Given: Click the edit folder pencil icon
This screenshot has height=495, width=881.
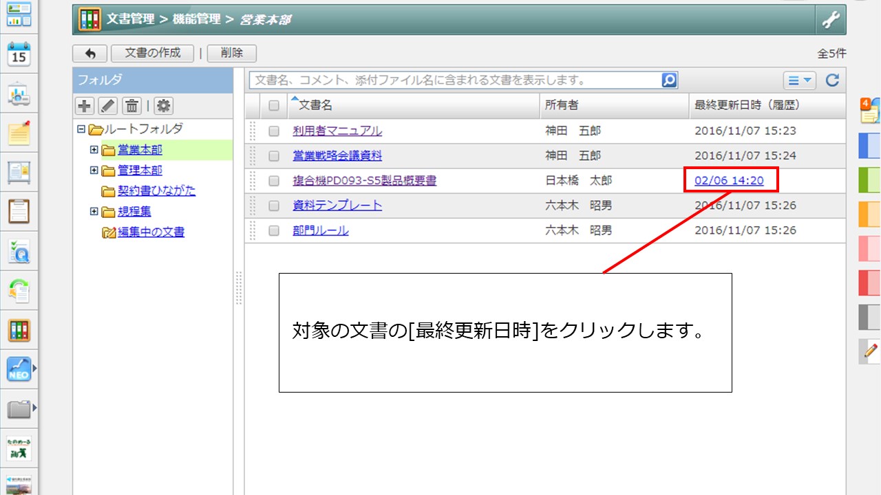Looking at the screenshot, I should point(107,106).
